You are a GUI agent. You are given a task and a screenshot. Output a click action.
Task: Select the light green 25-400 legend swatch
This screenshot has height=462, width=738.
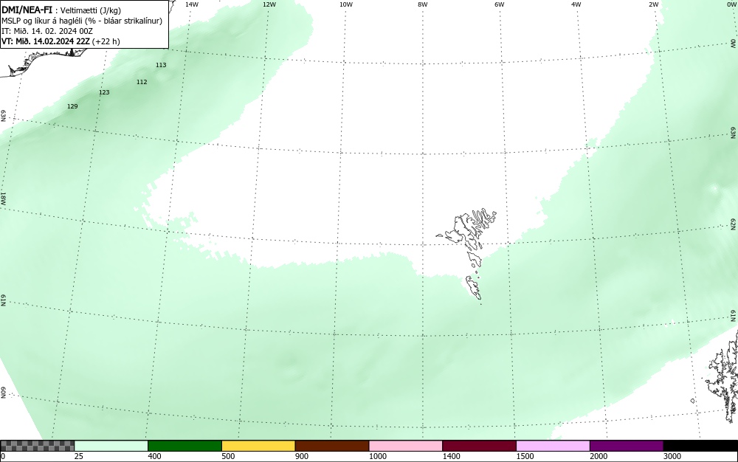(x=111, y=446)
